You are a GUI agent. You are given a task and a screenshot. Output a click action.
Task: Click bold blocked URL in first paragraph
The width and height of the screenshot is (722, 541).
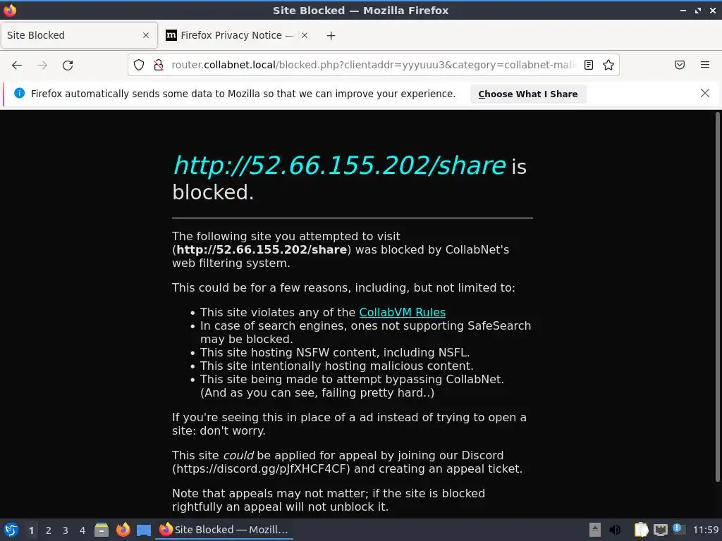[262, 250]
